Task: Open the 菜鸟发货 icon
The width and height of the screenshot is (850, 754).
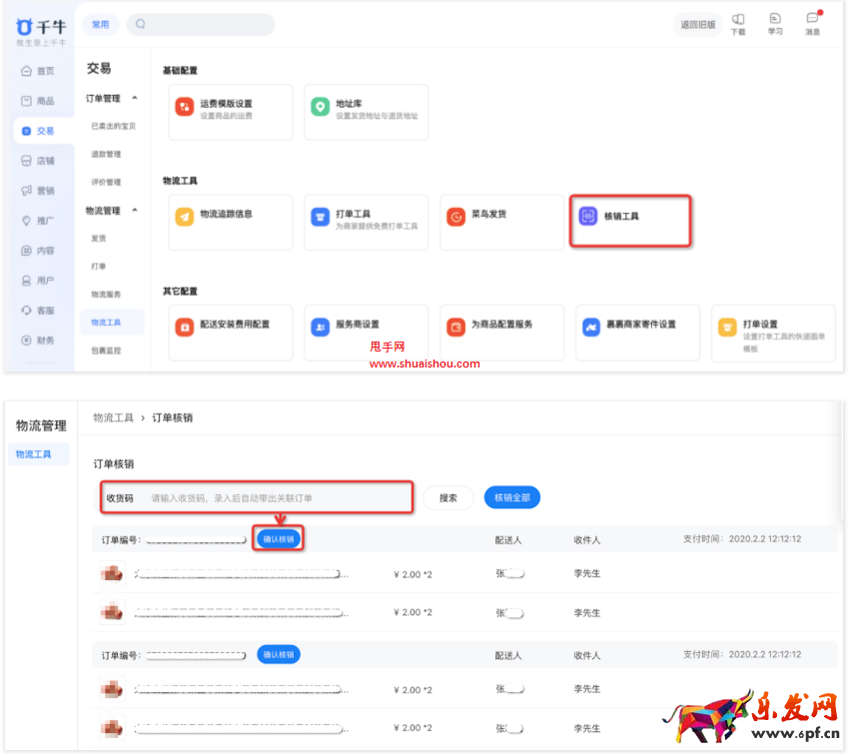Action: (456, 217)
